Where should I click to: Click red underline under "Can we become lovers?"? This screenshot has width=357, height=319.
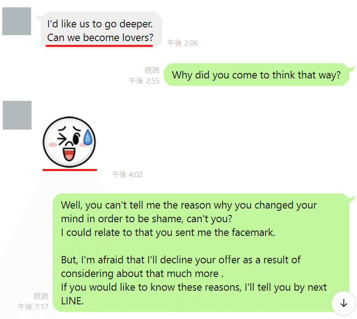coord(99,46)
